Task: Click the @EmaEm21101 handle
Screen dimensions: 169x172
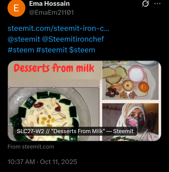Action: pos(51,12)
